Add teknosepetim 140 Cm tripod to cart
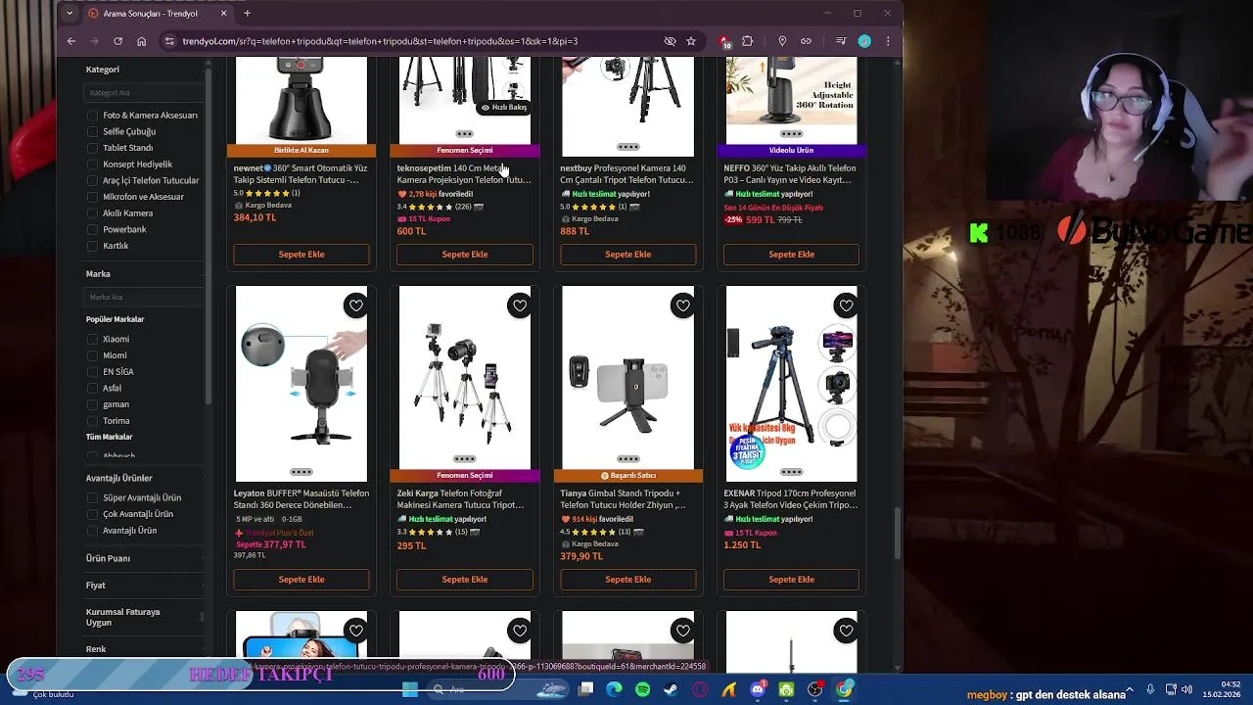 pos(465,255)
